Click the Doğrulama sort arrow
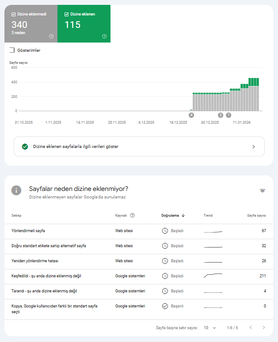 [x=183, y=215]
